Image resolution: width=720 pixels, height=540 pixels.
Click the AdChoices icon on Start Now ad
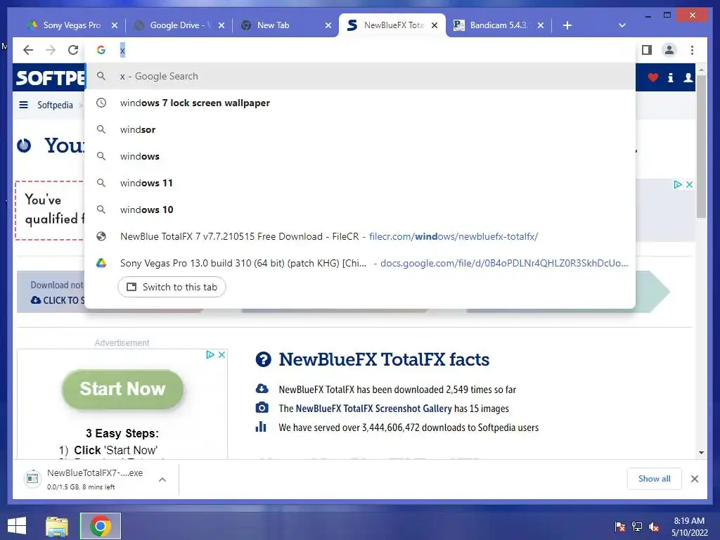pyautogui.click(x=210, y=354)
